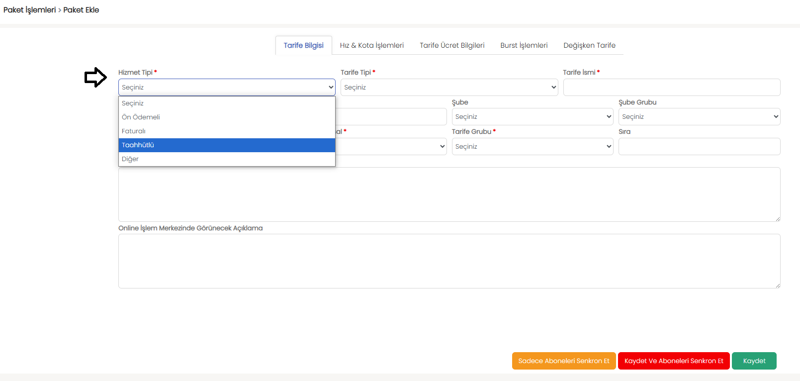Click the Online İşlem Merkezinde Görünecek Açıklama textarea

[x=448, y=261]
